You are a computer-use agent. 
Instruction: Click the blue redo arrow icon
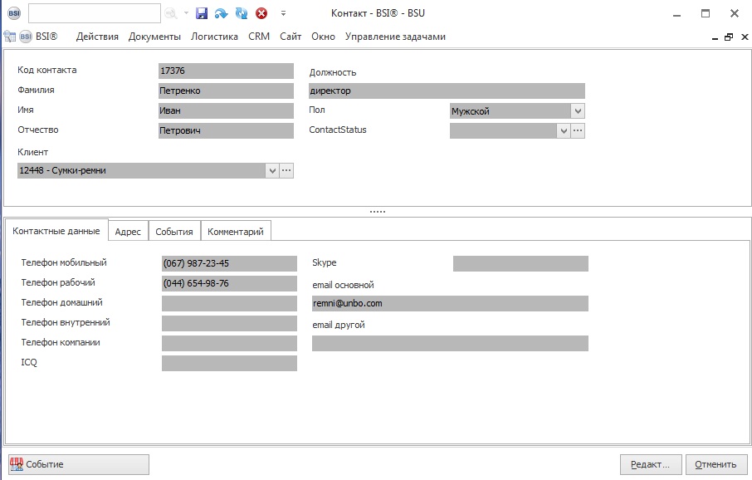click(221, 13)
